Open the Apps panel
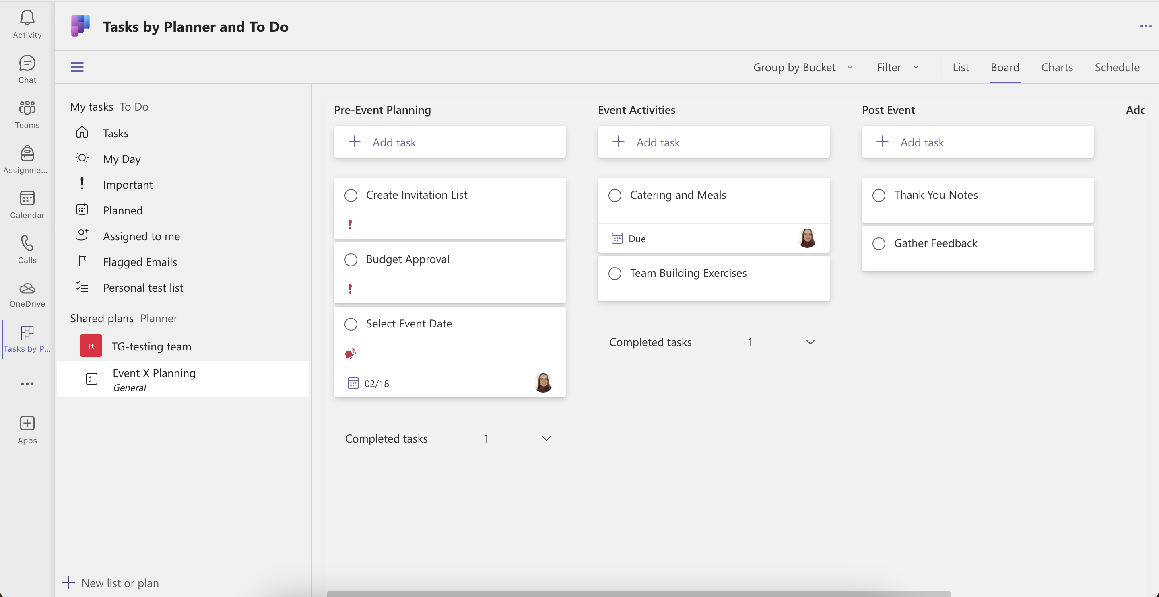This screenshot has height=597, width=1159. [x=27, y=429]
